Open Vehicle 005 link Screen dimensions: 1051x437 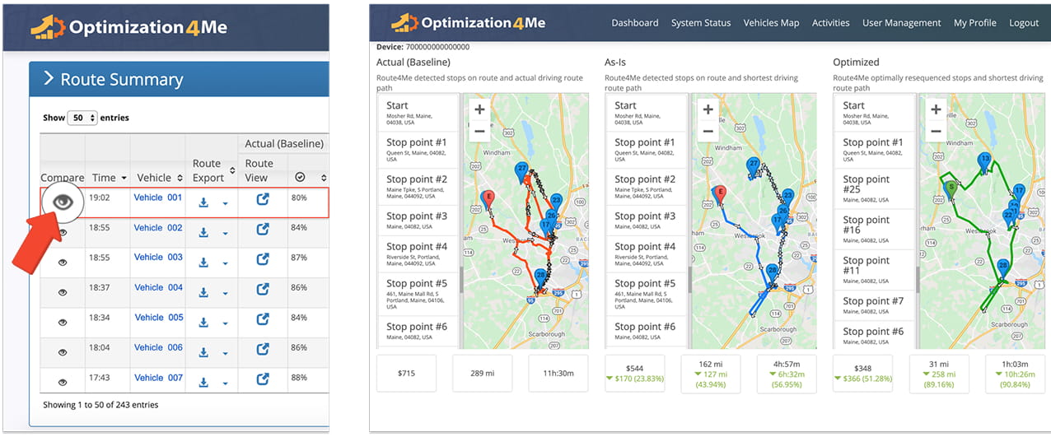tap(158, 317)
